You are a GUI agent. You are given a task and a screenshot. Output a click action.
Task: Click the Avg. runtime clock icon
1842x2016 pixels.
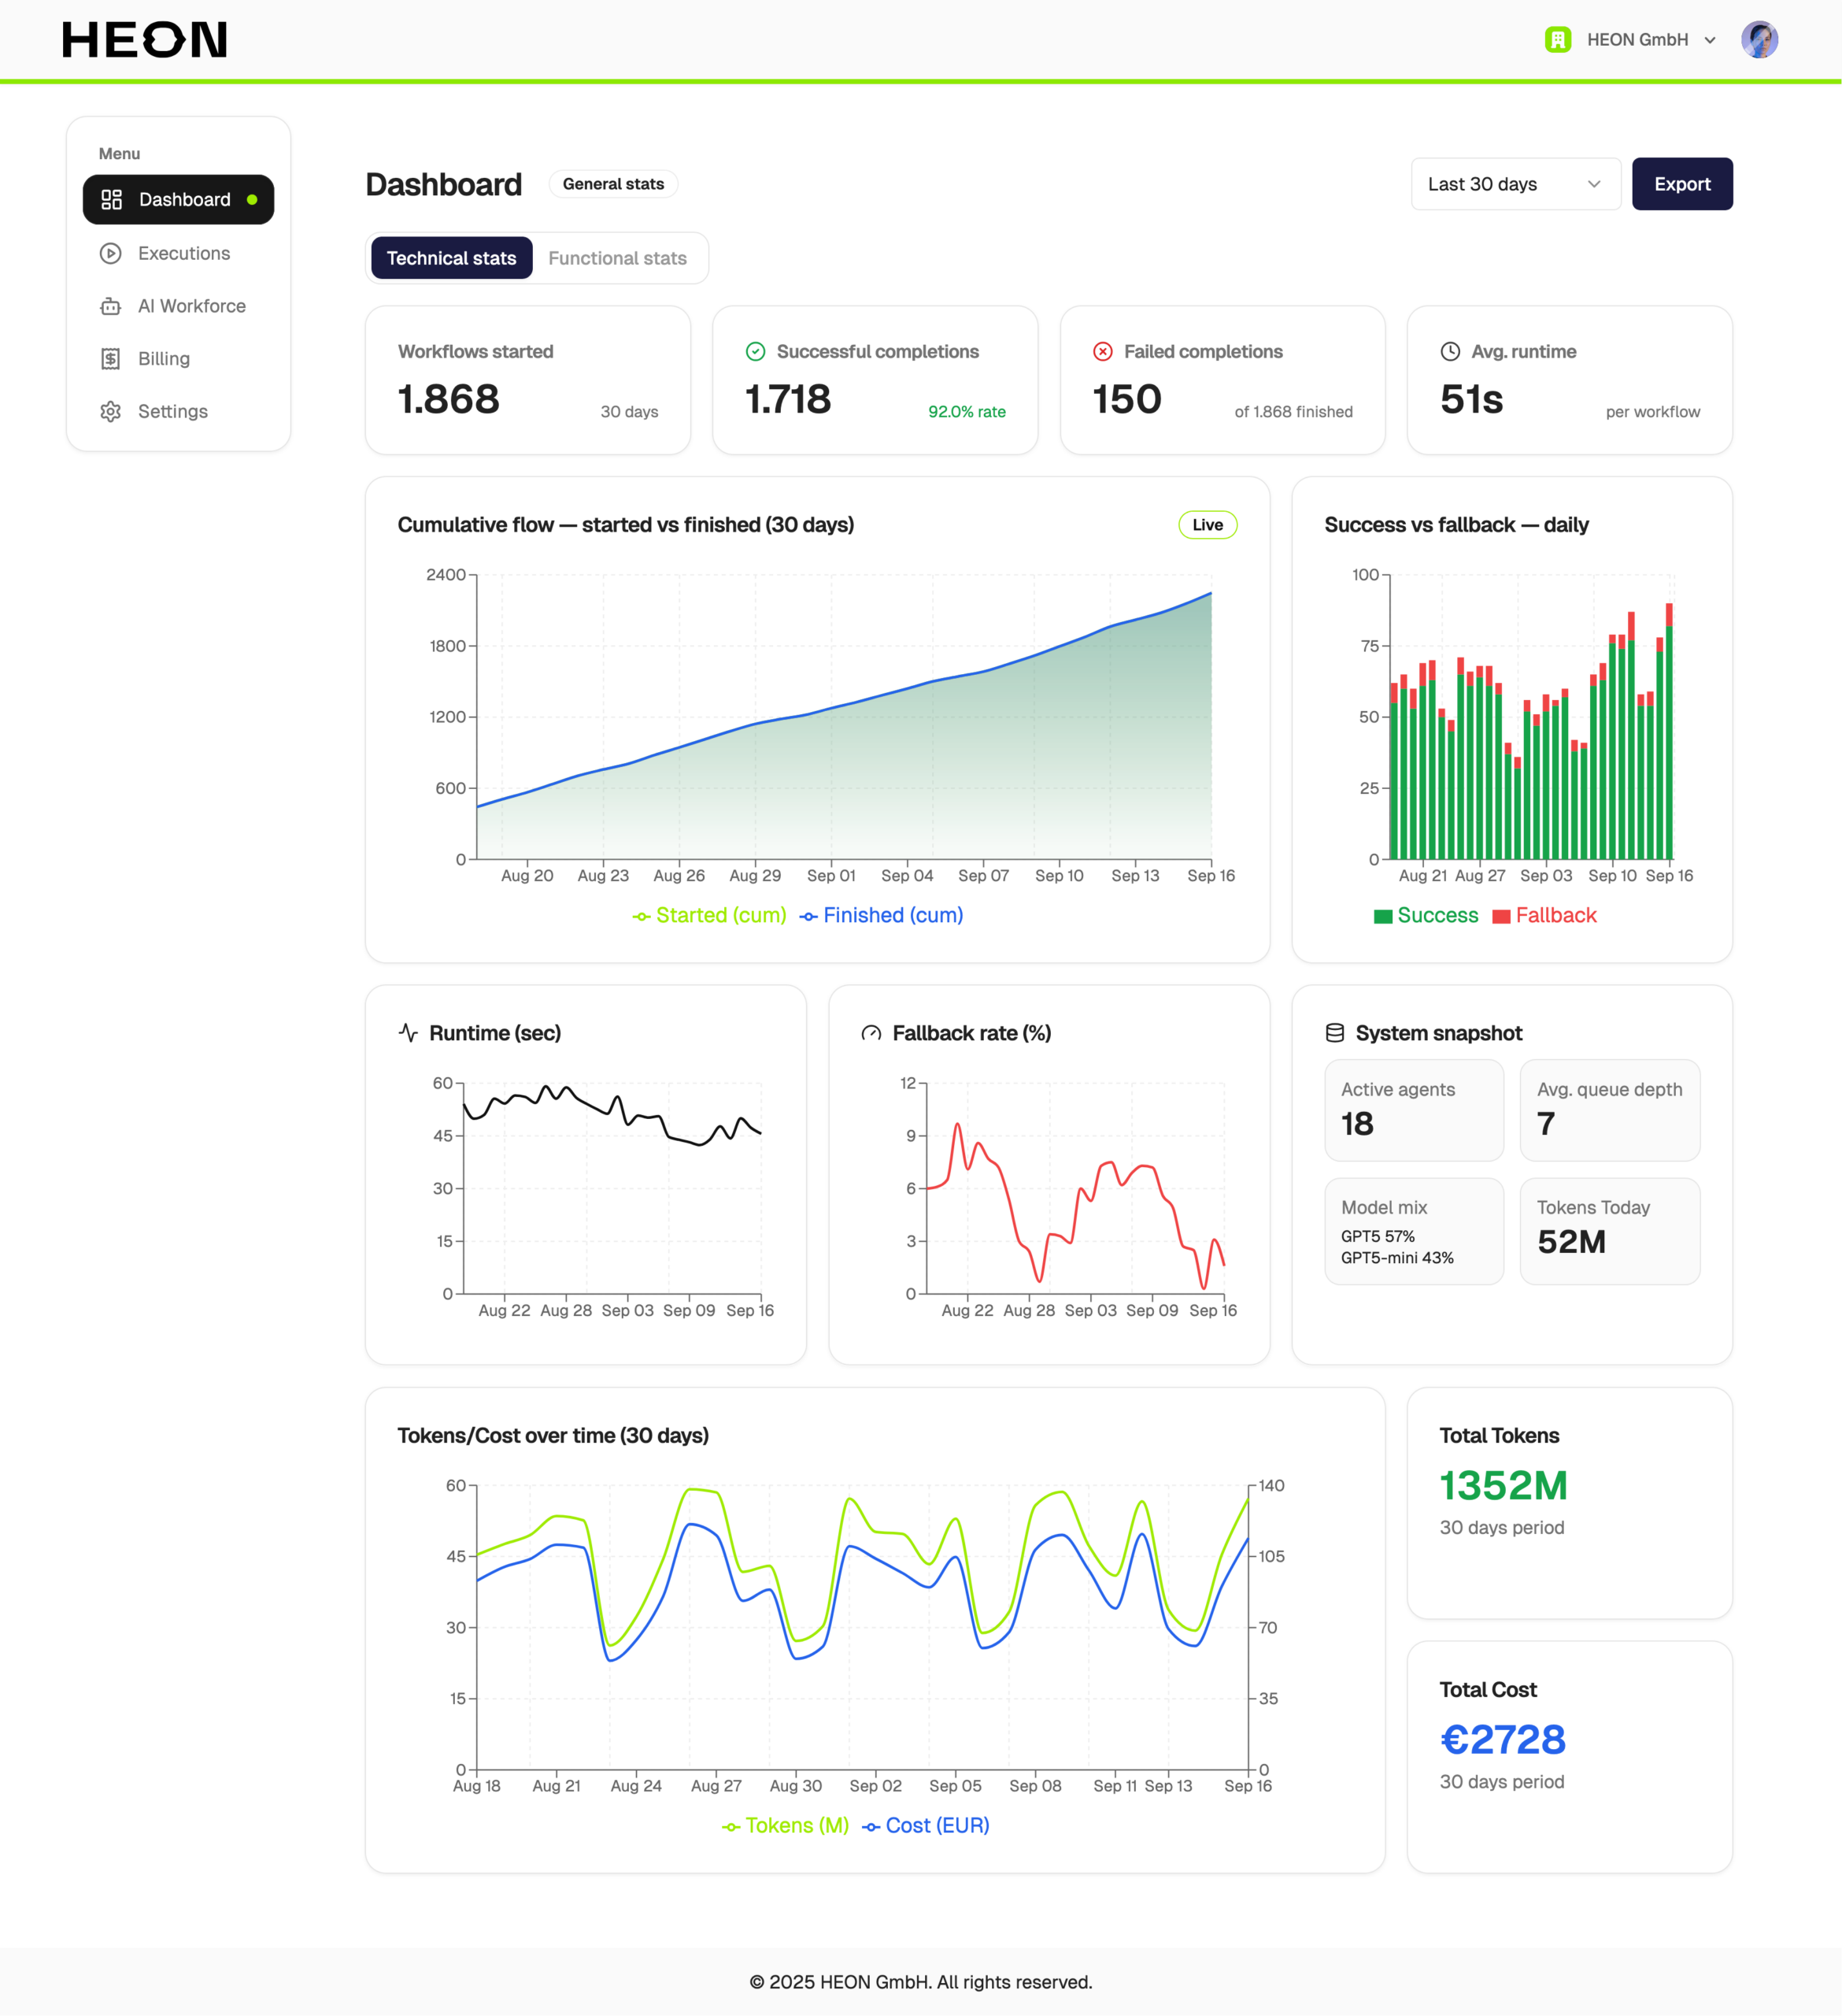[x=1449, y=352]
